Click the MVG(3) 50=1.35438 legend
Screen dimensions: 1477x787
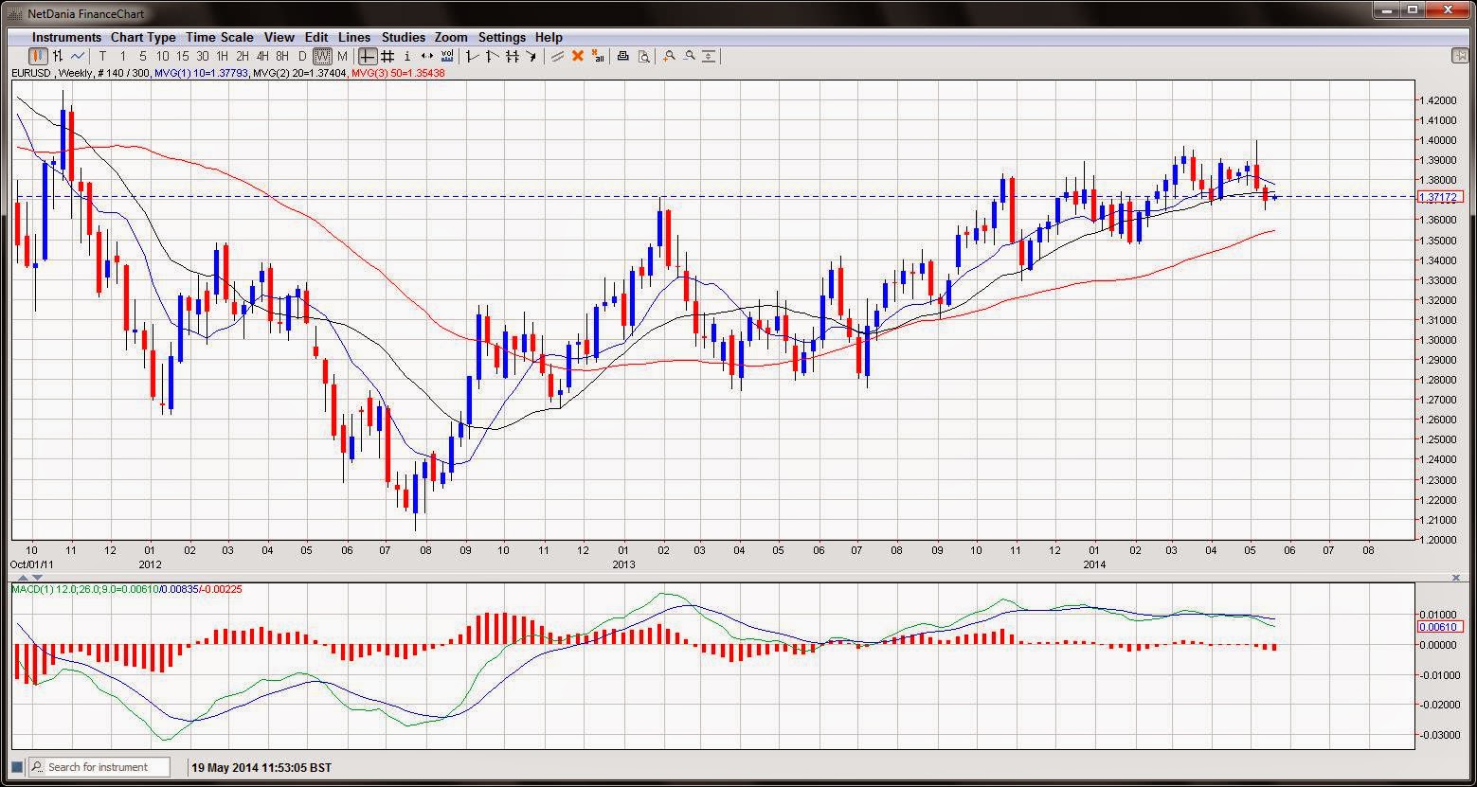(x=398, y=73)
